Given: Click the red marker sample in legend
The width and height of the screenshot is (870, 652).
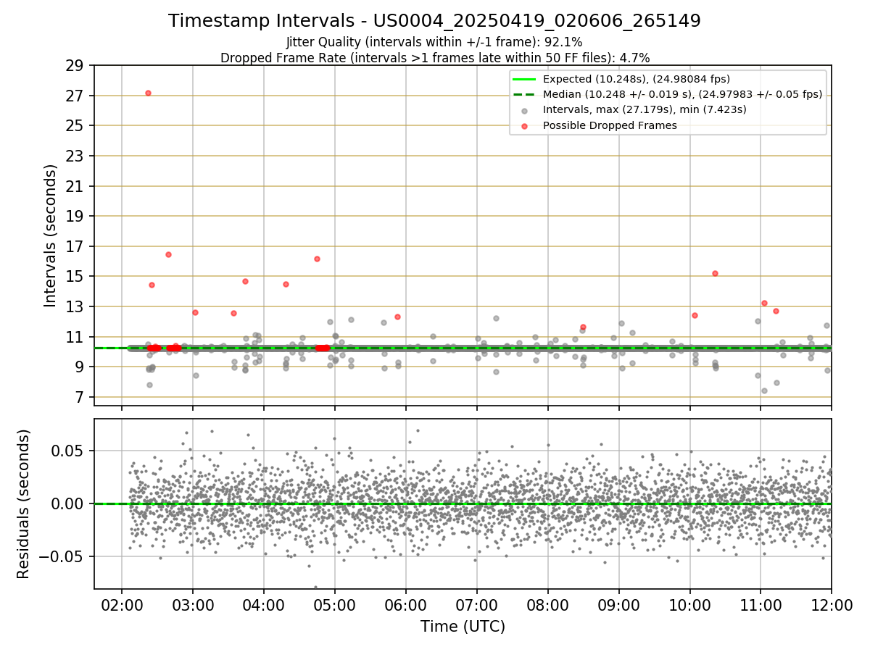Looking at the screenshot, I should 525,125.
